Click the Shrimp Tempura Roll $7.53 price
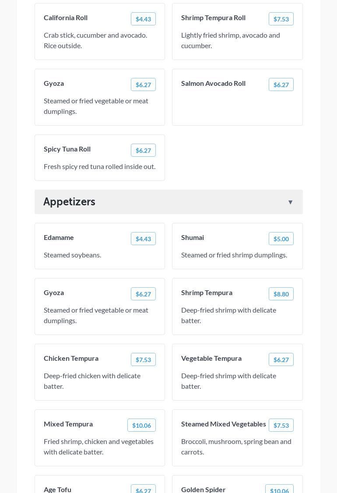The width and height of the screenshot is (337, 493). (x=281, y=19)
